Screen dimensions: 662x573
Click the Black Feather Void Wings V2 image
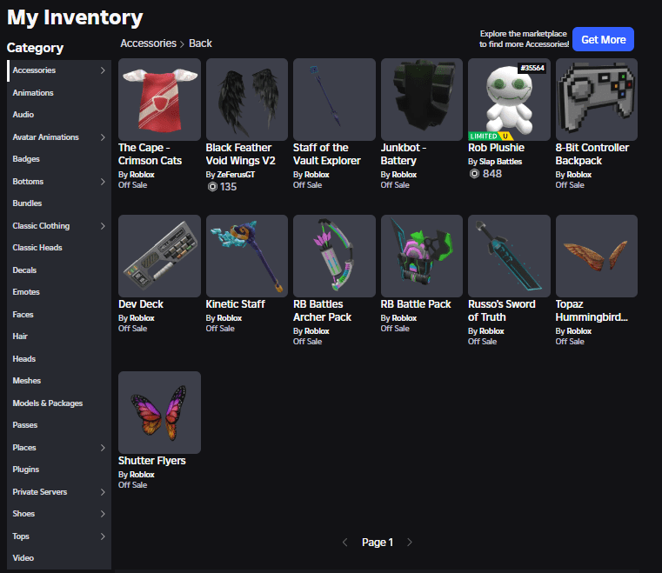pos(247,99)
